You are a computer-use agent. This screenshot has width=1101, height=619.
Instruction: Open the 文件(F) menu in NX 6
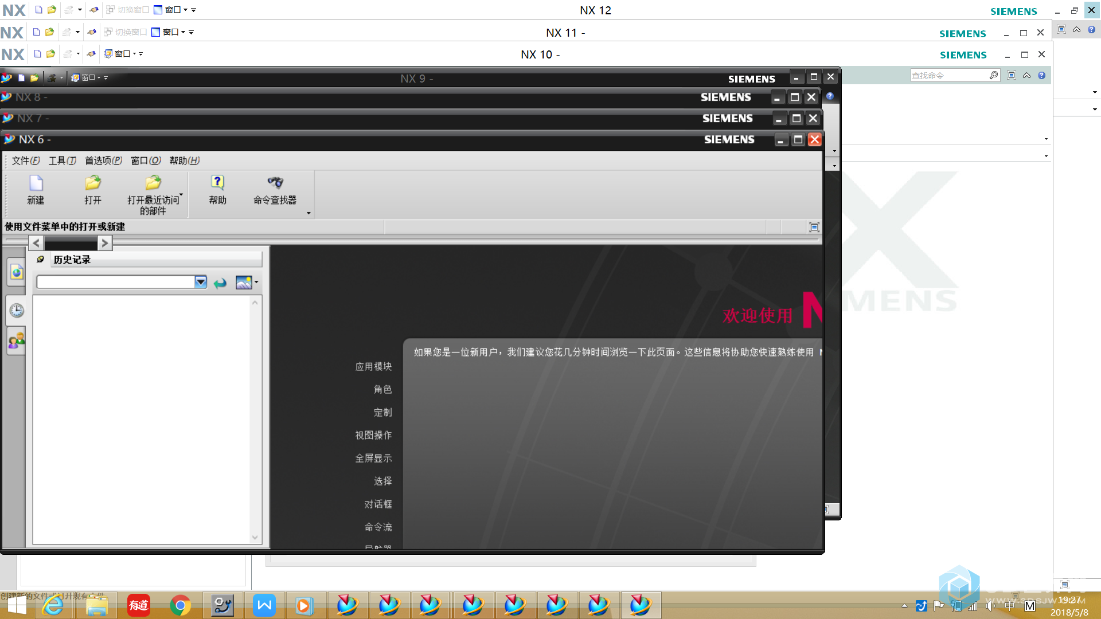(26, 160)
